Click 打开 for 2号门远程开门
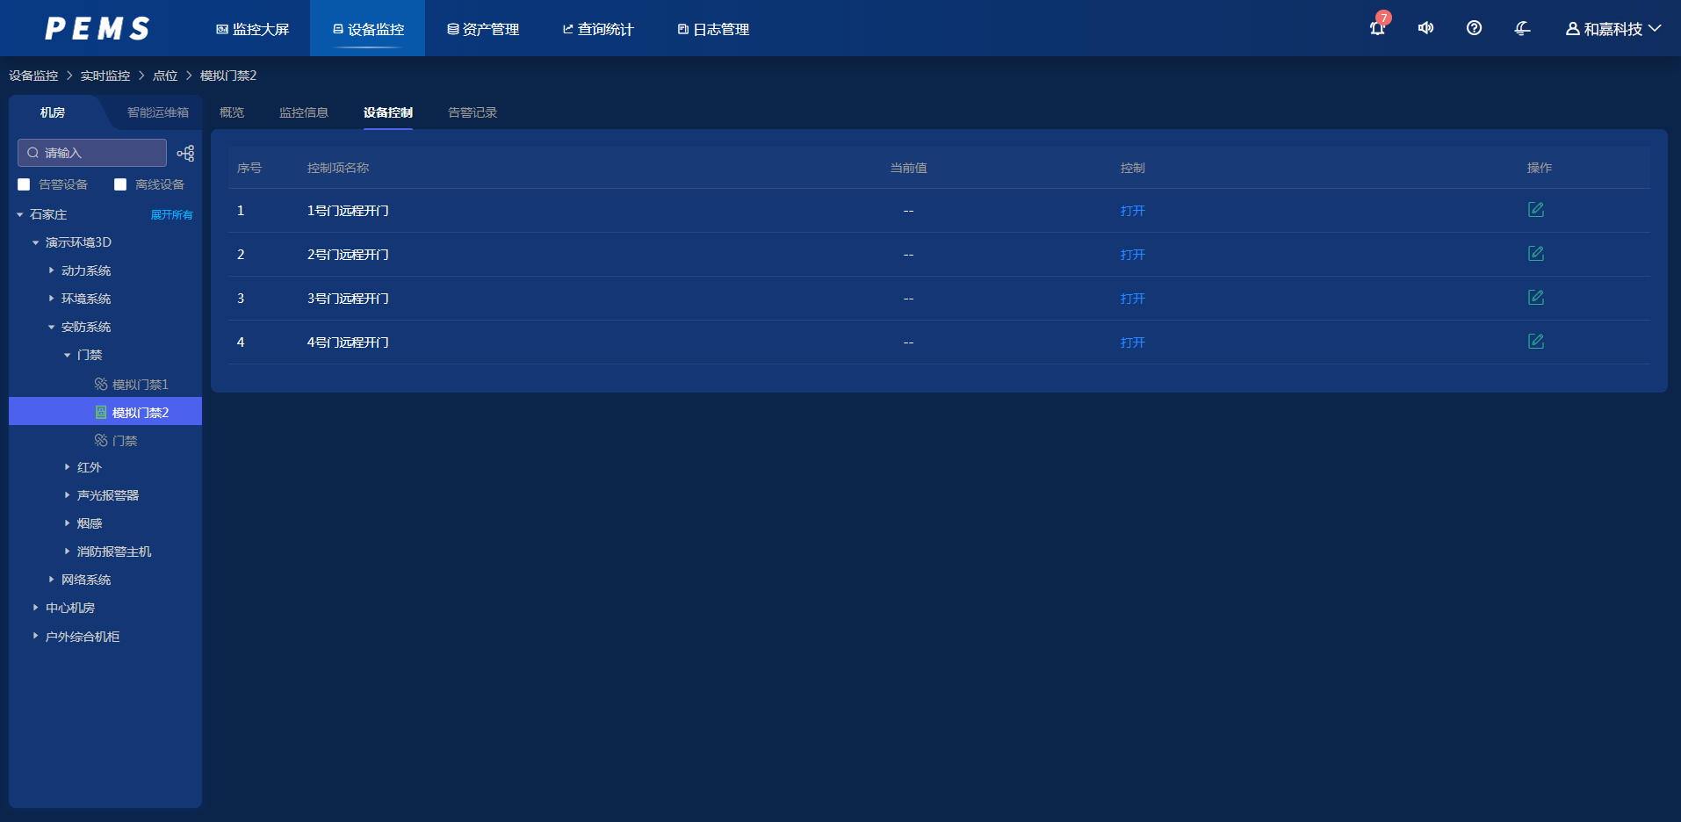The image size is (1681, 822). (x=1132, y=255)
